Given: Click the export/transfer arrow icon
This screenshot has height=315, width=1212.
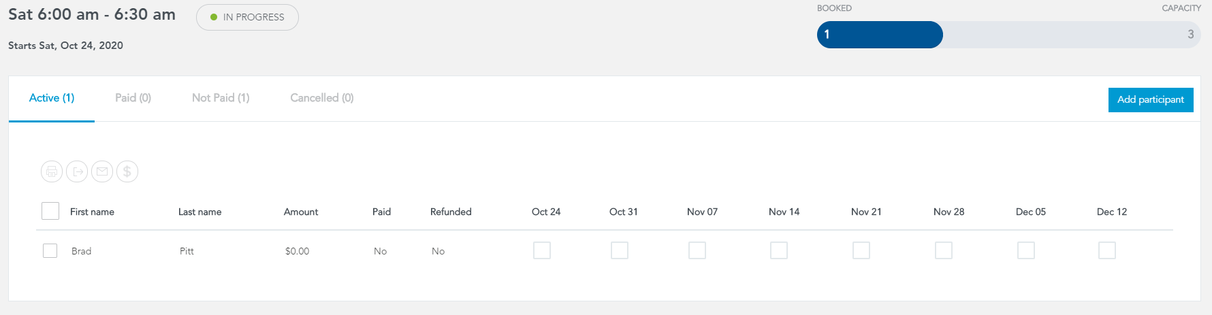Looking at the screenshot, I should pyautogui.click(x=77, y=171).
